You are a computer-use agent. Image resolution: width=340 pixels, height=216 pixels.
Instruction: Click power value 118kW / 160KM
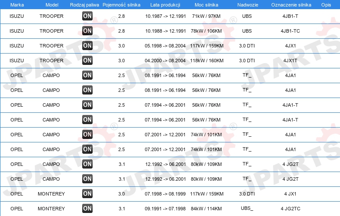[x=207, y=61]
